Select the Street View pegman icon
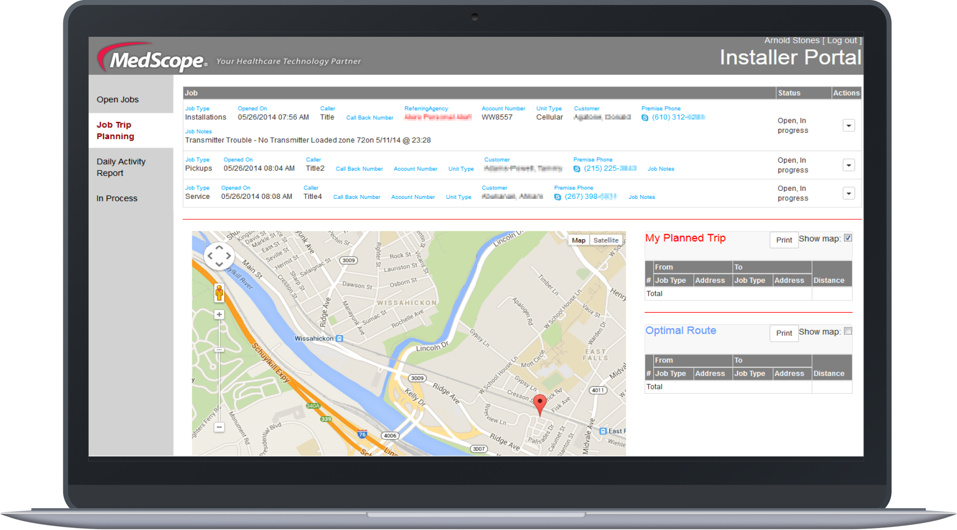Image resolution: width=957 pixels, height=530 pixels. (x=219, y=293)
